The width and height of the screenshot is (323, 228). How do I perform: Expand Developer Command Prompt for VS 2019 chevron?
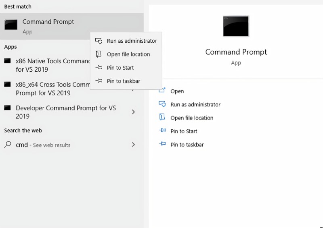(133, 112)
